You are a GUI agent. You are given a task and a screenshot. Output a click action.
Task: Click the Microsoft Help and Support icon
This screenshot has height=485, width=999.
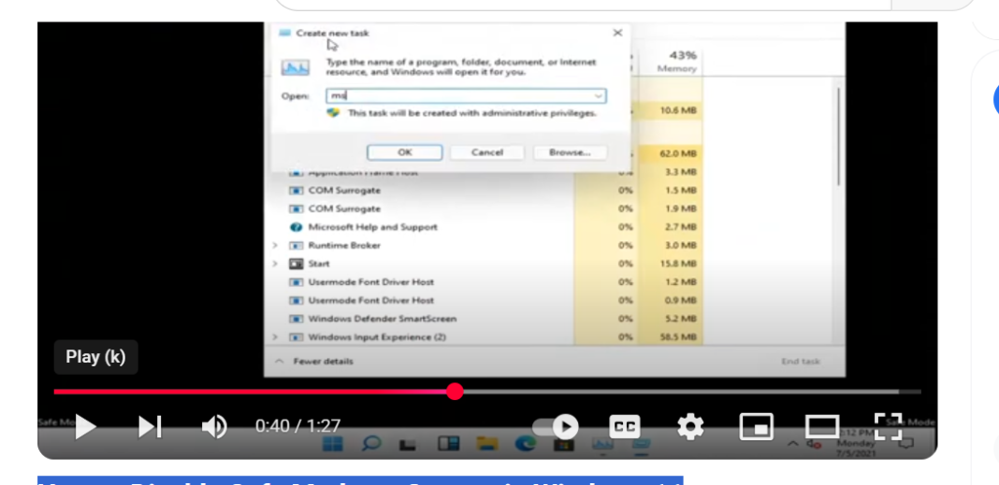296,226
